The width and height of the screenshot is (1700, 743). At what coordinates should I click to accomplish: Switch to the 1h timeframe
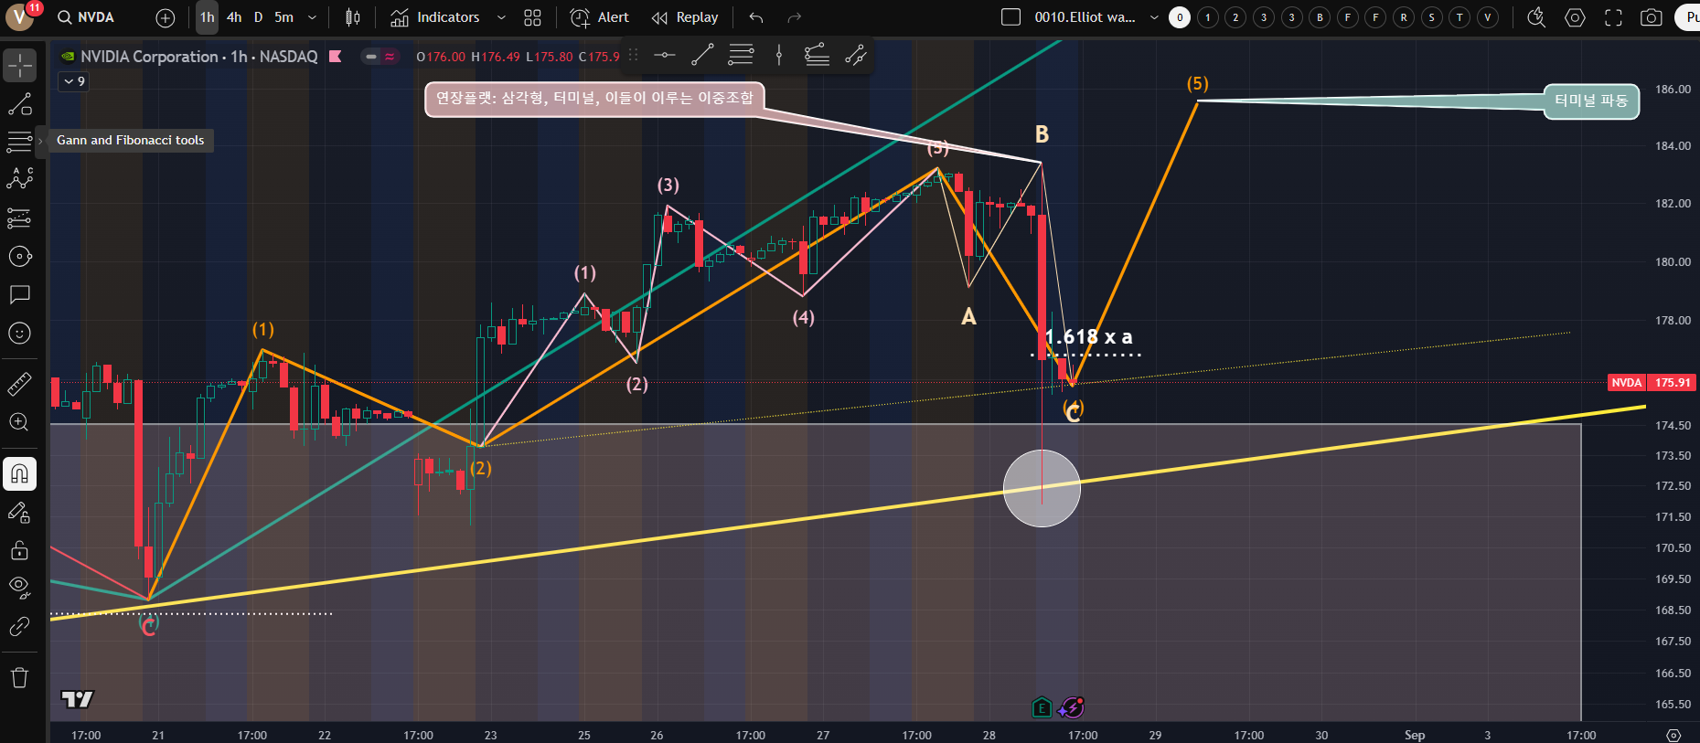[208, 17]
